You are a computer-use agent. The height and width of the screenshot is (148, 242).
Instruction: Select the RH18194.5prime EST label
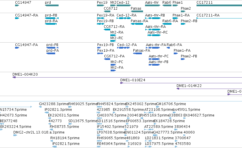click(x=65, y=138)
